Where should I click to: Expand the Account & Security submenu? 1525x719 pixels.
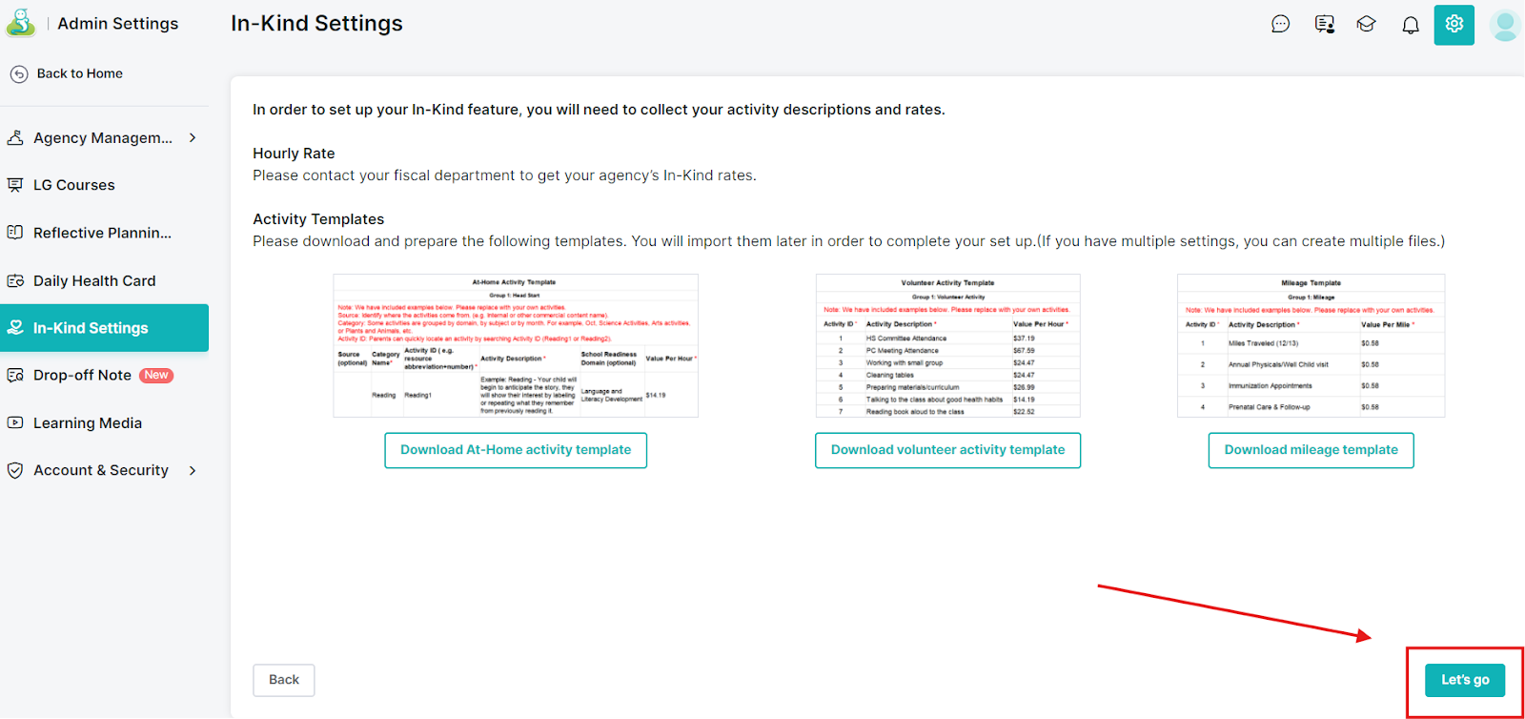(193, 470)
